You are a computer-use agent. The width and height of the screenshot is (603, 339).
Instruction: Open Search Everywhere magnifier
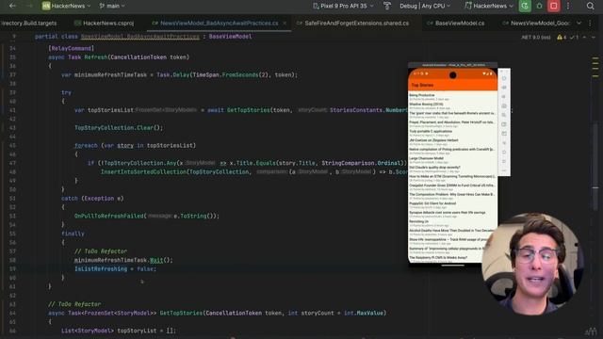pyautogui.click(x=591, y=6)
